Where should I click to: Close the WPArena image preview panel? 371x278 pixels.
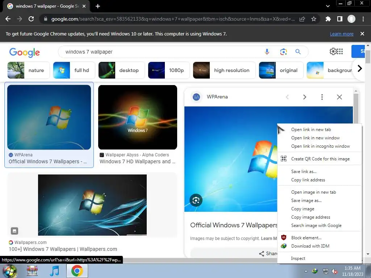coord(339,97)
